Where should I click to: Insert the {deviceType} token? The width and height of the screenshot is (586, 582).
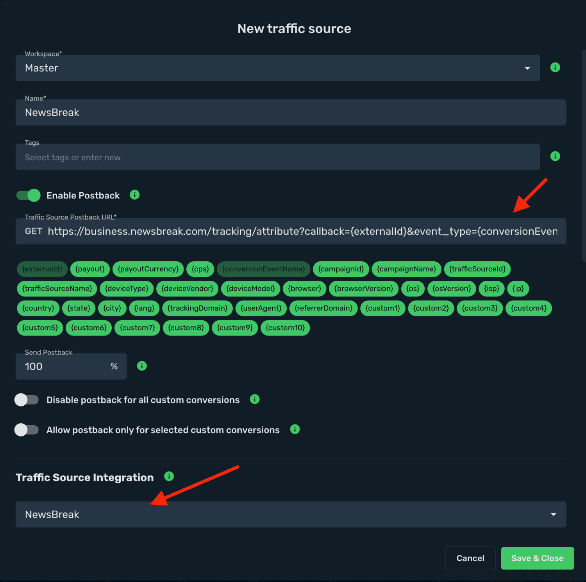point(127,289)
